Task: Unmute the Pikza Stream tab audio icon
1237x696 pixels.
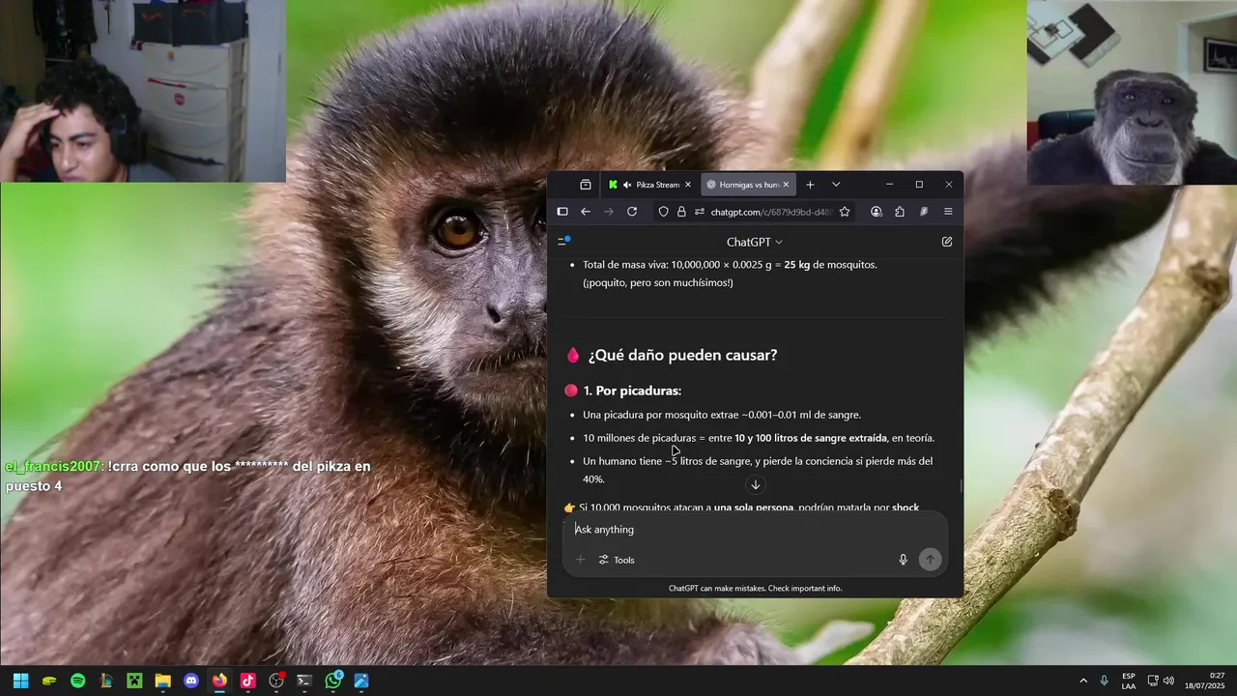Action: pyautogui.click(x=627, y=185)
